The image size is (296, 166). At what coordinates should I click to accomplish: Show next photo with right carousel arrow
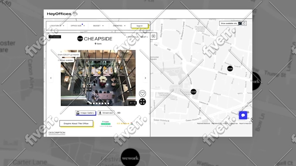(x=145, y=78)
